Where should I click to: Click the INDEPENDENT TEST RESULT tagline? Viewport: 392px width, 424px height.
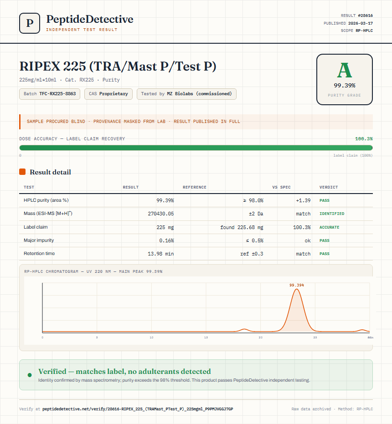(x=82, y=30)
